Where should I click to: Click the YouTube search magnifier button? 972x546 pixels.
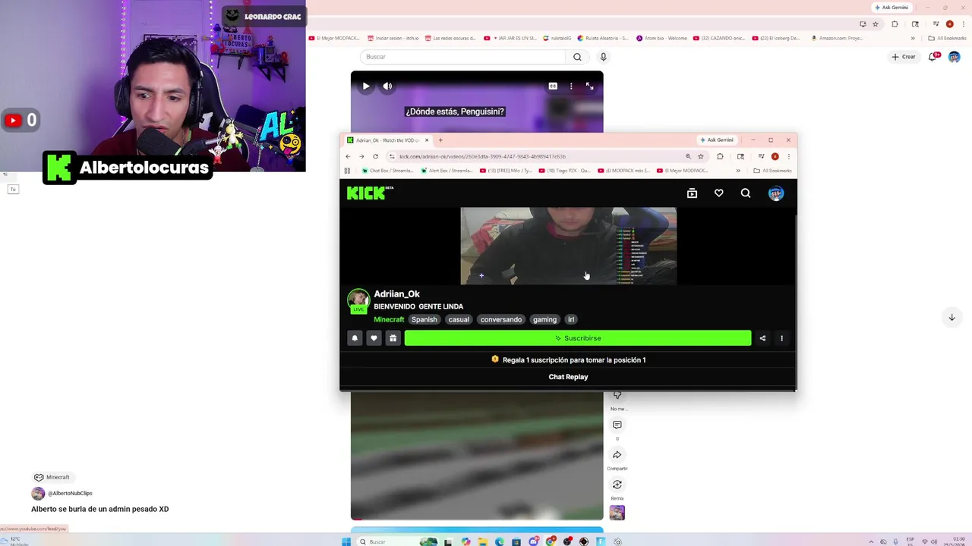pyautogui.click(x=577, y=57)
